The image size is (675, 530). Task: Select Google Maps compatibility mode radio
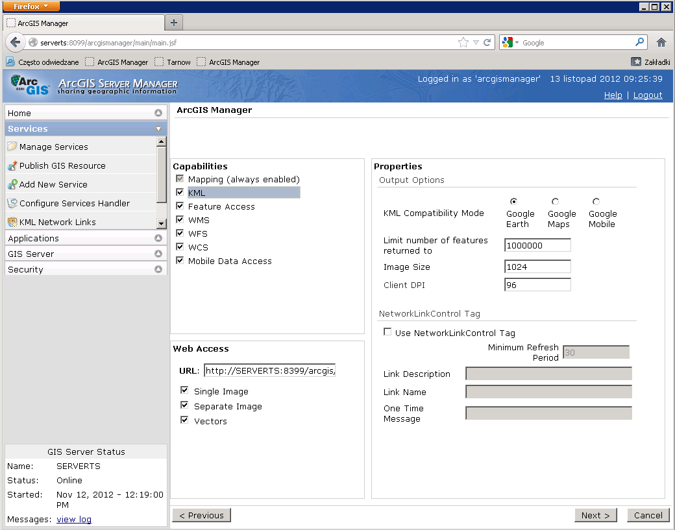coord(556,201)
